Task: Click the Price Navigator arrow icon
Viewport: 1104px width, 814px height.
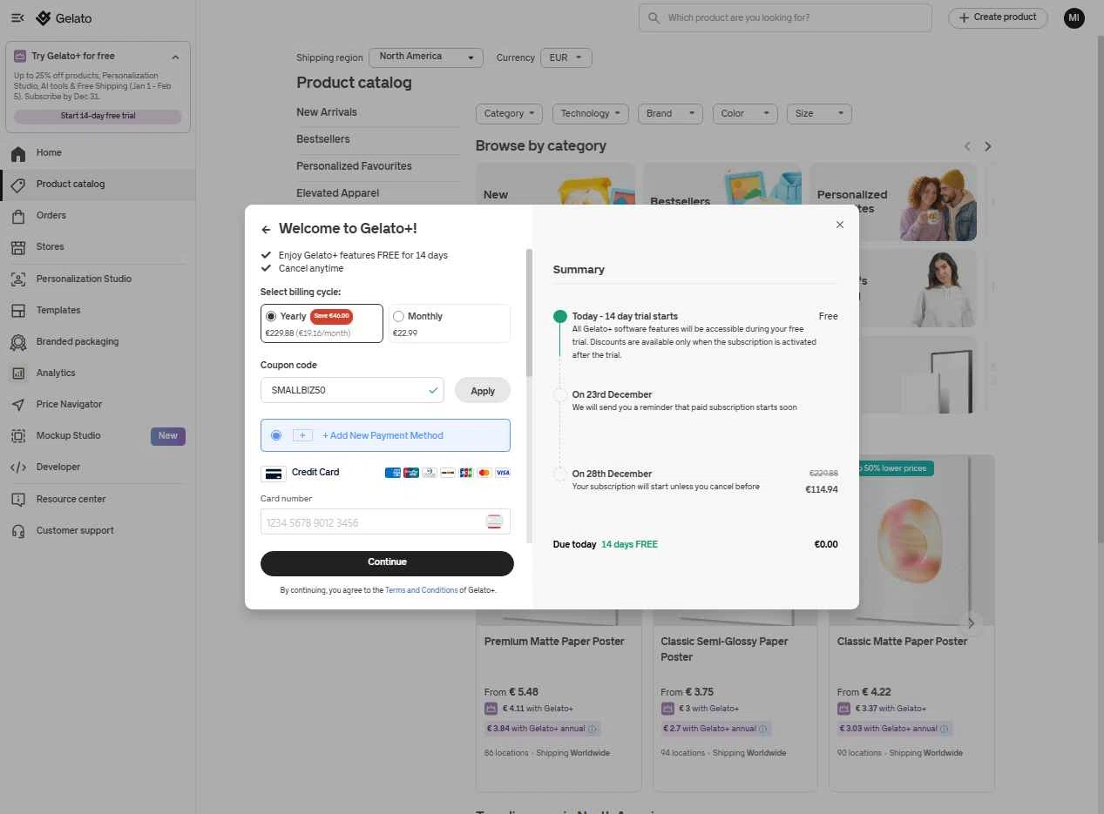Action: pyautogui.click(x=18, y=405)
